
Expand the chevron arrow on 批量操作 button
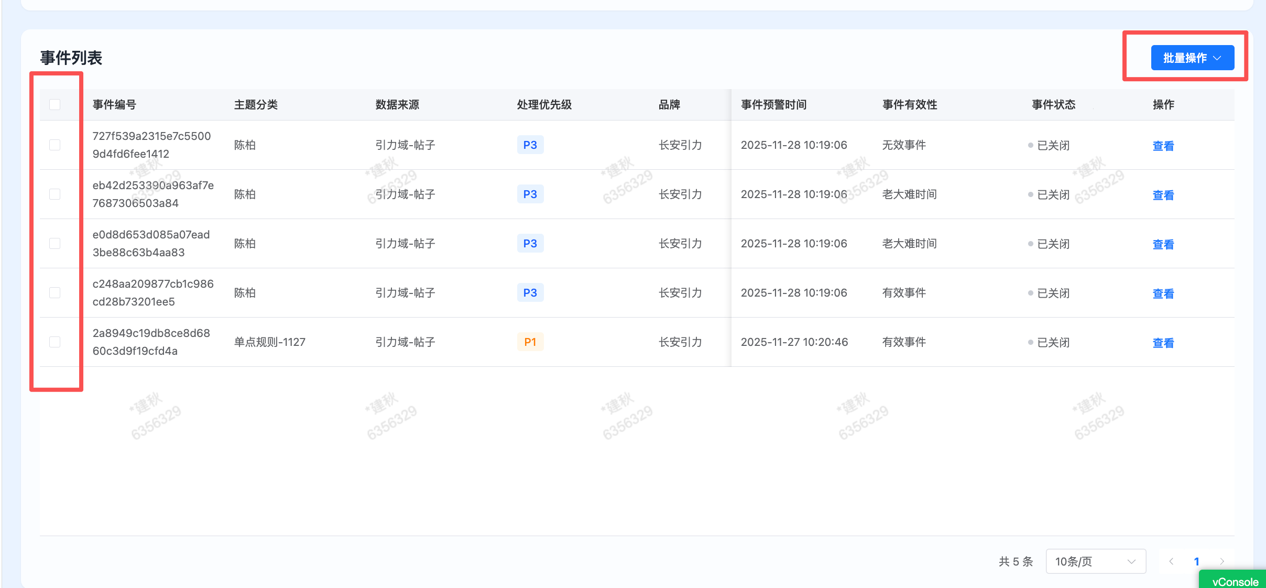pos(1219,58)
